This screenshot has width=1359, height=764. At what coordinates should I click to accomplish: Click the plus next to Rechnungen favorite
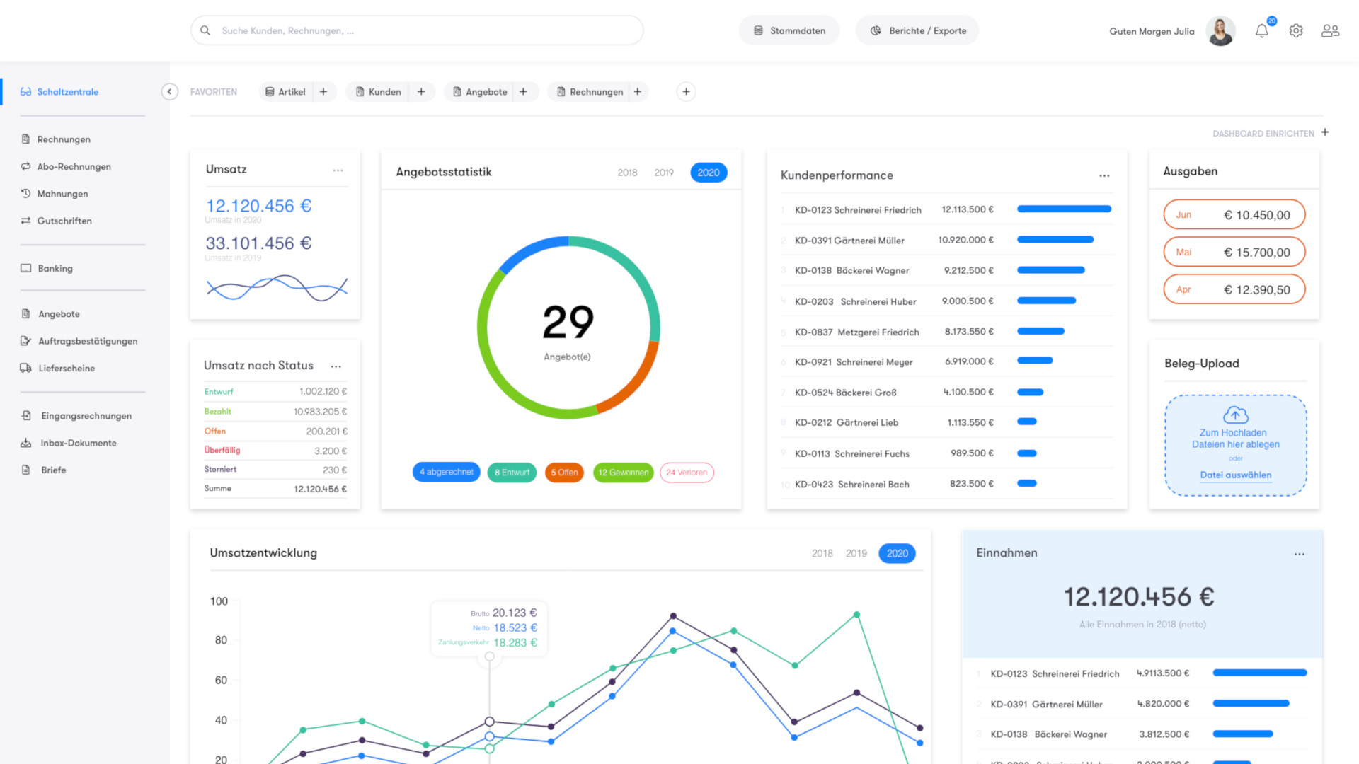638,92
